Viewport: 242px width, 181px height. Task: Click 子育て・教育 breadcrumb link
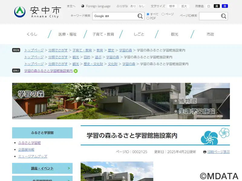click(82, 50)
